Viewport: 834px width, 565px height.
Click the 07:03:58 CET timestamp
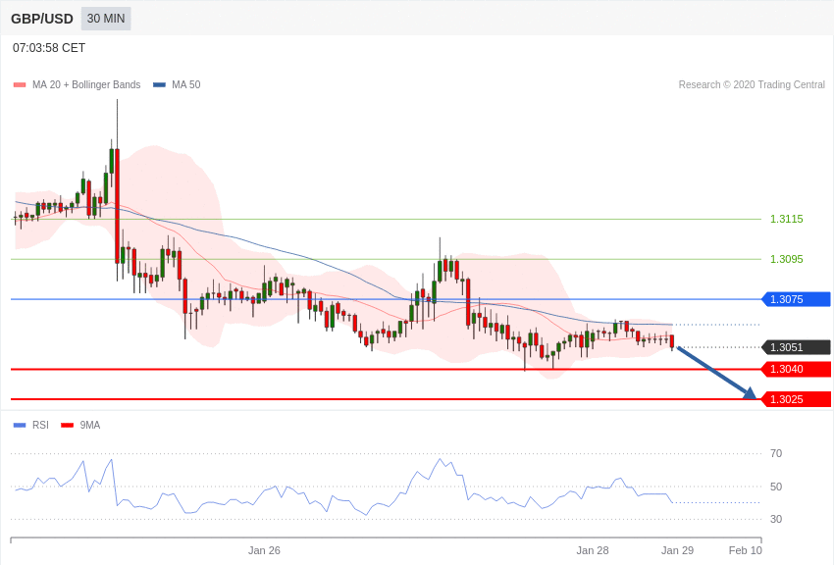[49, 48]
